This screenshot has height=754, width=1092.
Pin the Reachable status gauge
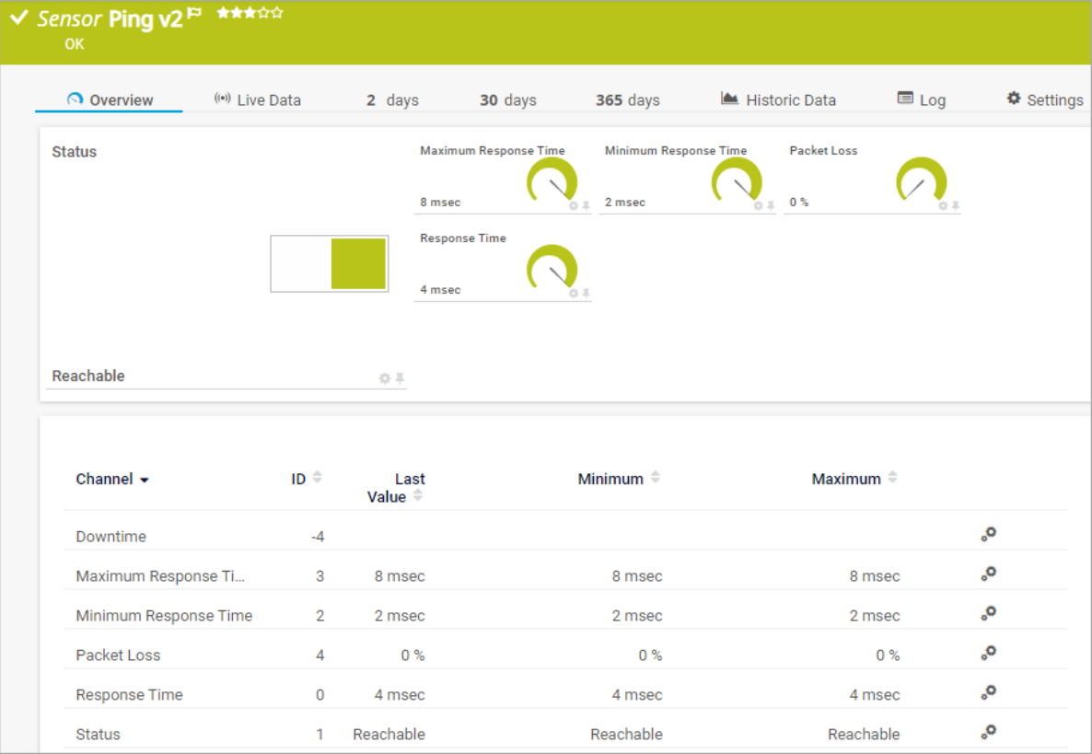pyautogui.click(x=400, y=378)
